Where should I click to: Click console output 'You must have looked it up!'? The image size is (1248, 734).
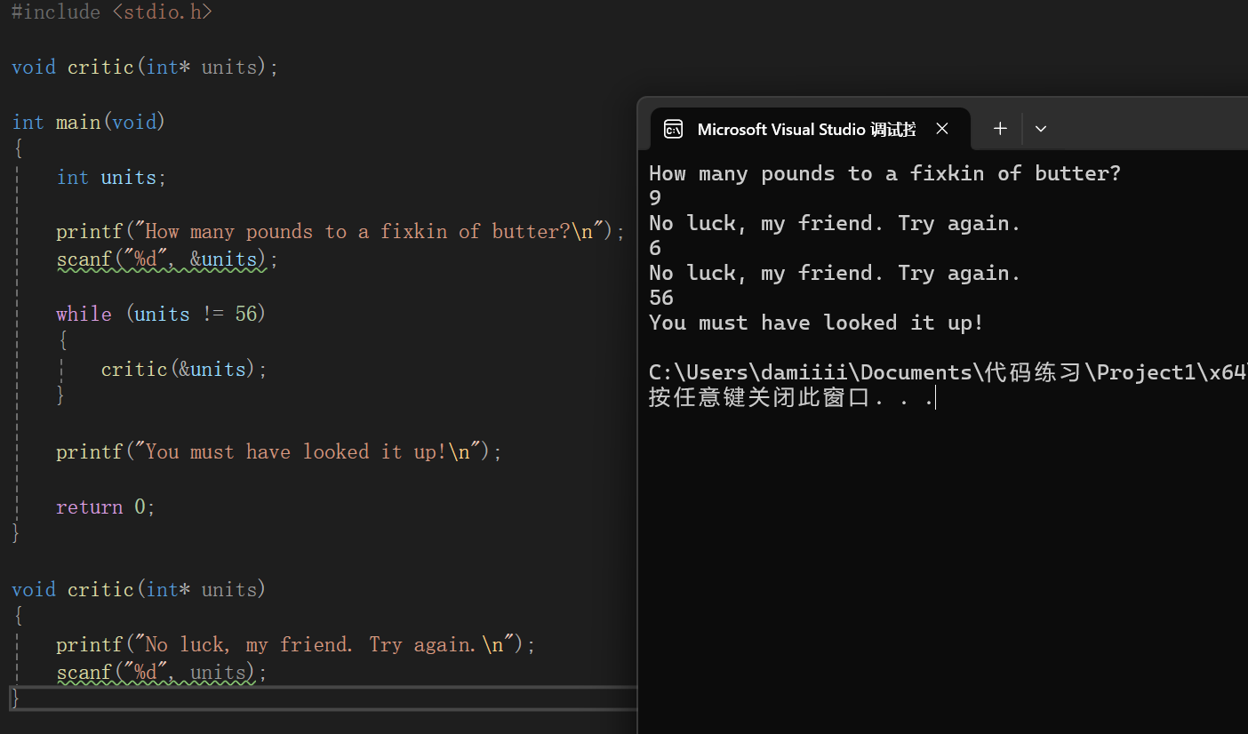click(x=817, y=323)
